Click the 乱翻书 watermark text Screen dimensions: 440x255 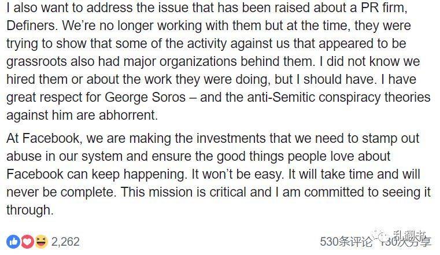409,236
